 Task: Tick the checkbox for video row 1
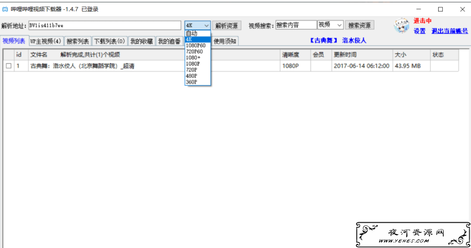pyautogui.click(x=9, y=66)
